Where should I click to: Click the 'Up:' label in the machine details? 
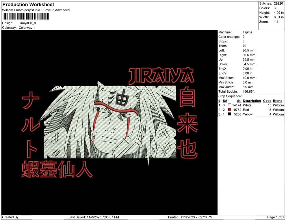click(221, 59)
